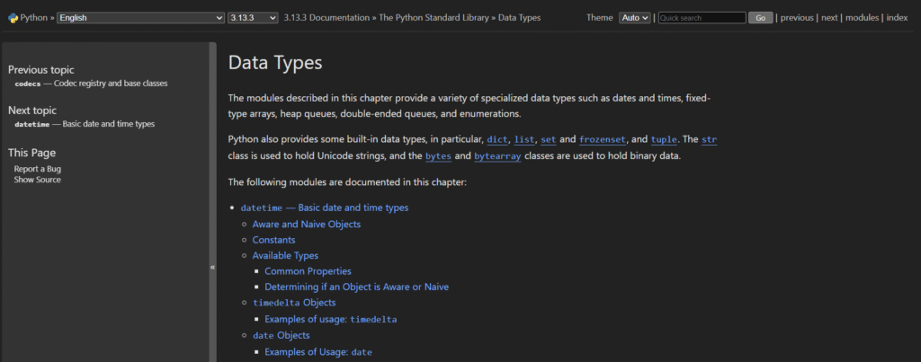
Task: Open the modules index link
Action: click(862, 17)
